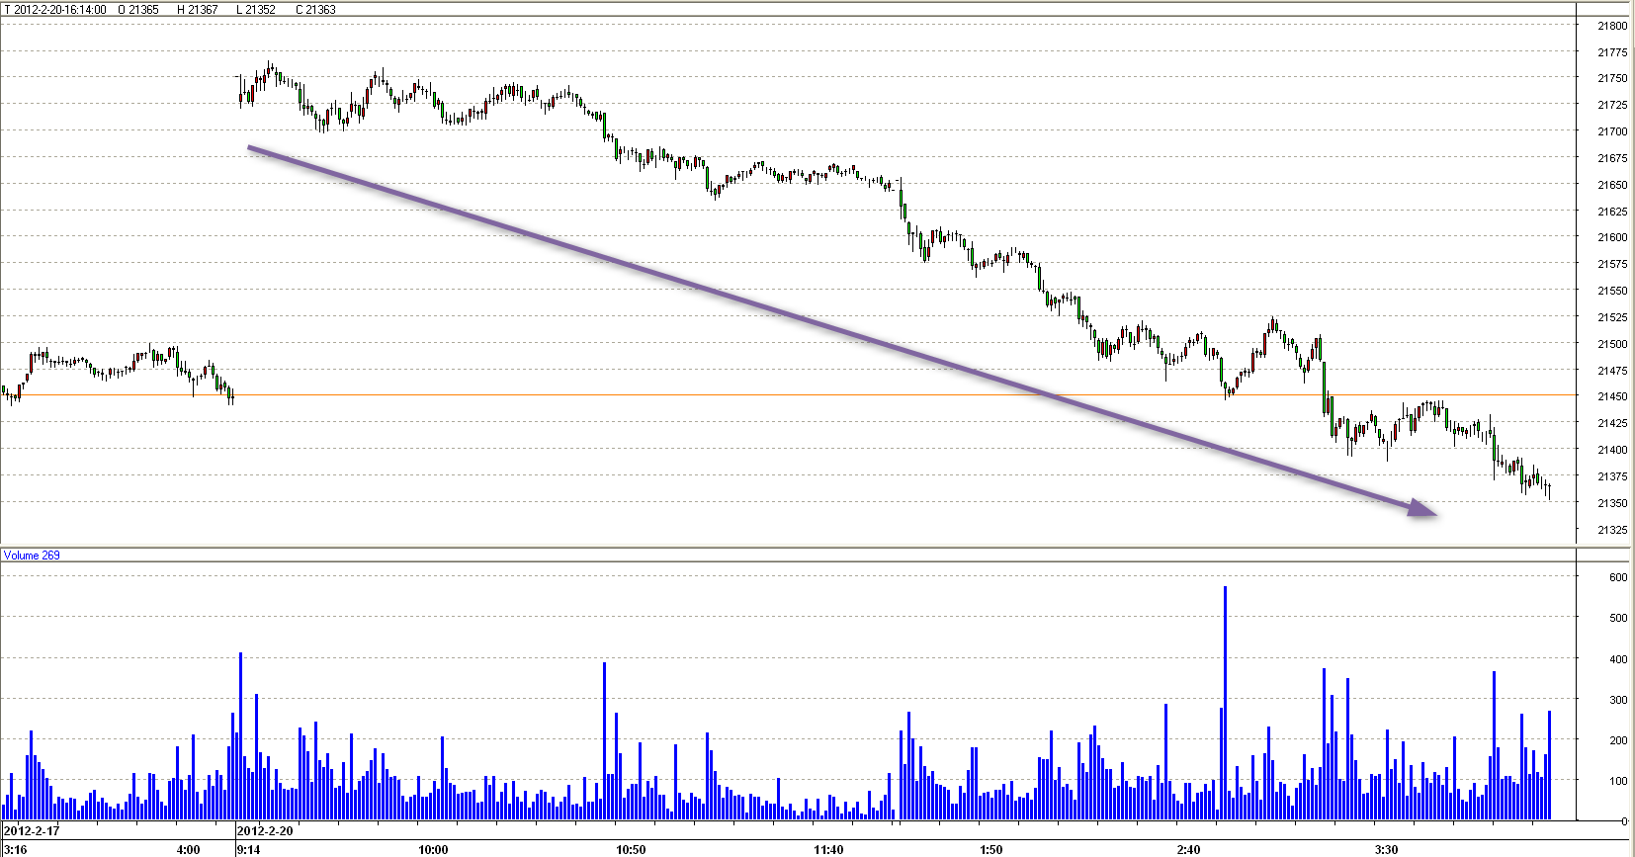
Task: Click the last candlestick at the chart's right end
Action: pos(1549,489)
